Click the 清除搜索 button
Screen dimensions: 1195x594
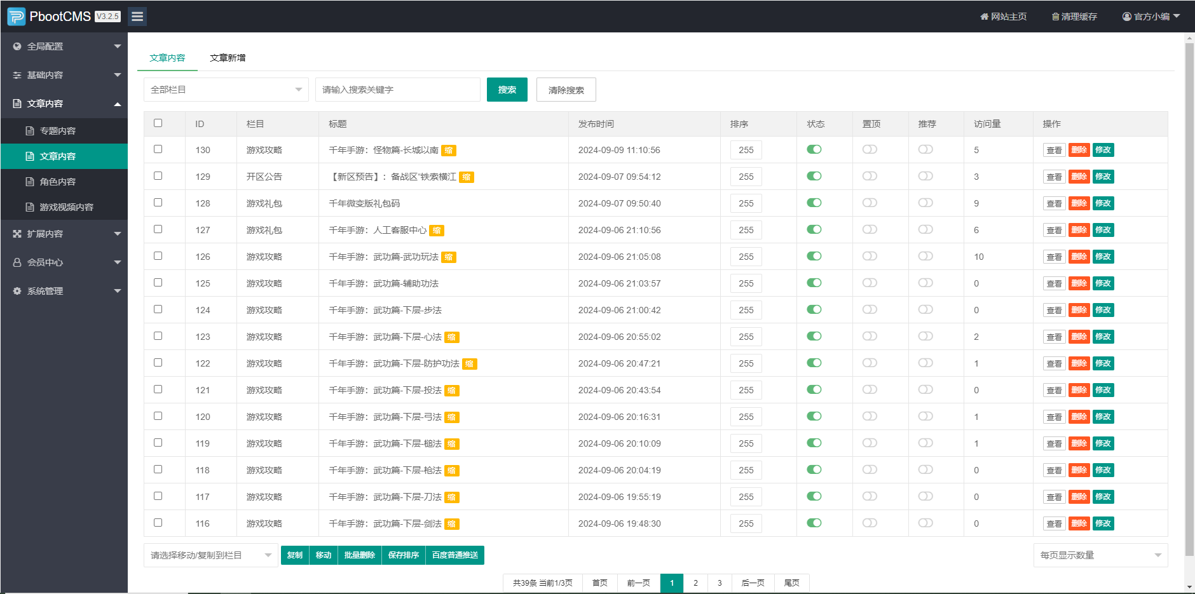click(x=566, y=90)
